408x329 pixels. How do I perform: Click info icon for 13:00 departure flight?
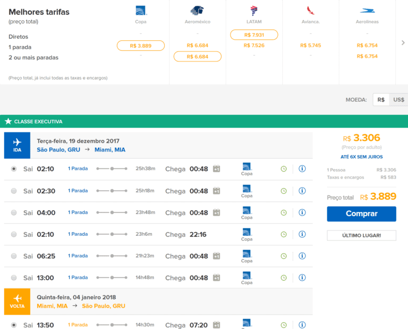(302, 278)
